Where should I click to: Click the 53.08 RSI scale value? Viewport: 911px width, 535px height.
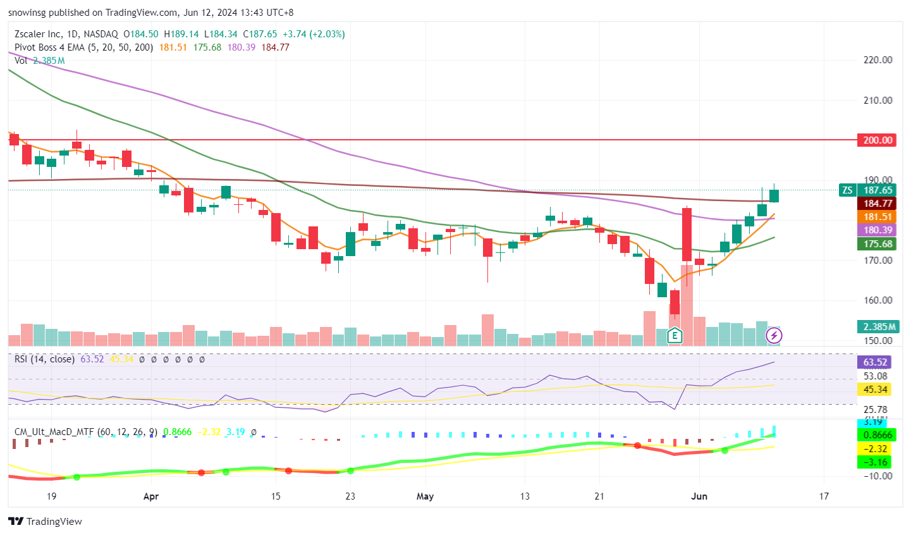[876, 376]
